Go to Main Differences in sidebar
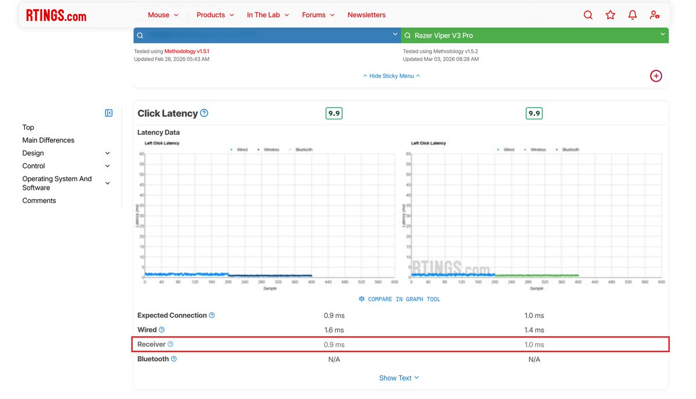Viewport: 696px width, 399px height. pos(48,140)
